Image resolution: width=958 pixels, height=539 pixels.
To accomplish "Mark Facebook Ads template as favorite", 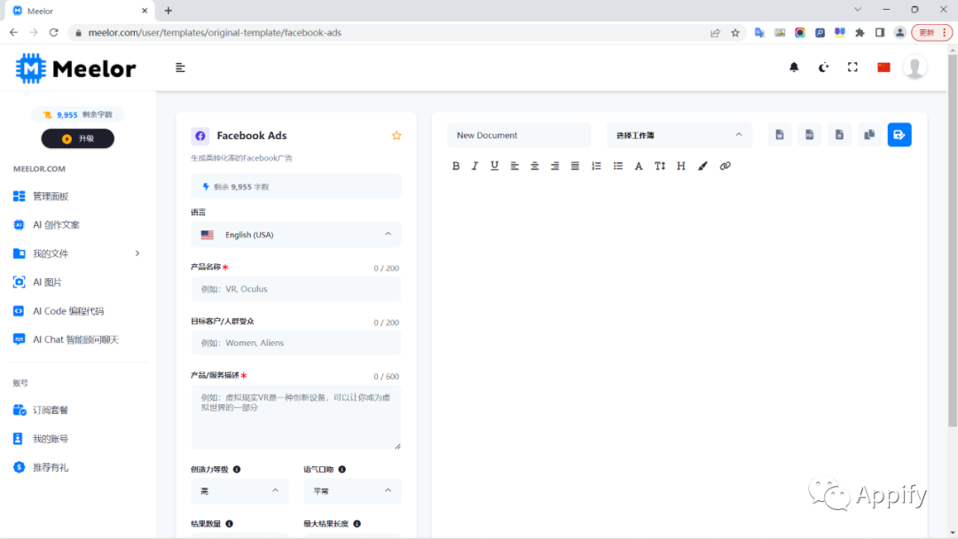I will (x=397, y=136).
